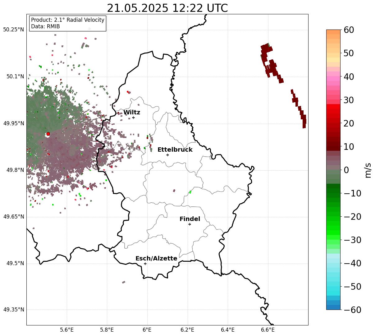
Task: Click the colorbar label −50
Action: point(352,287)
